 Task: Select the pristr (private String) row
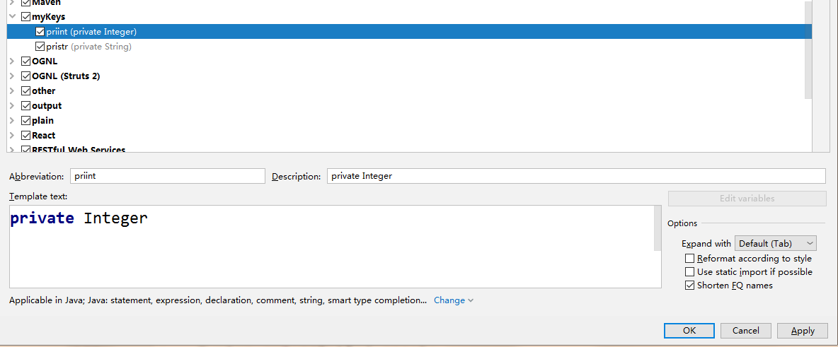pos(409,47)
